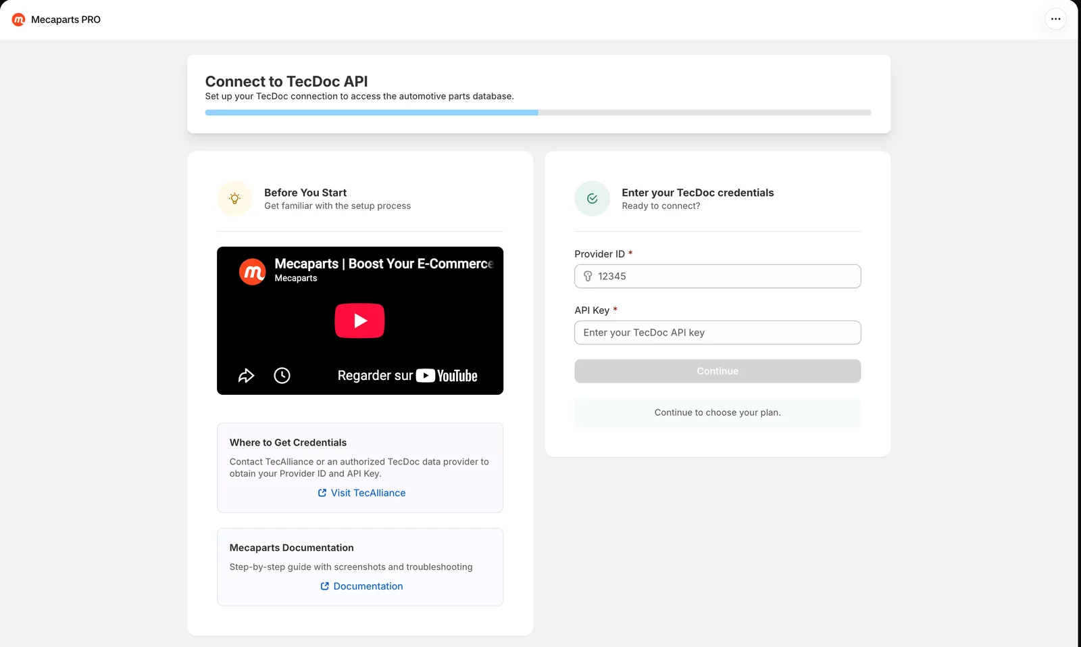Click the 'Continue to choose your plan.' notice
Screen dimensions: 1081x647
click(718, 412)
